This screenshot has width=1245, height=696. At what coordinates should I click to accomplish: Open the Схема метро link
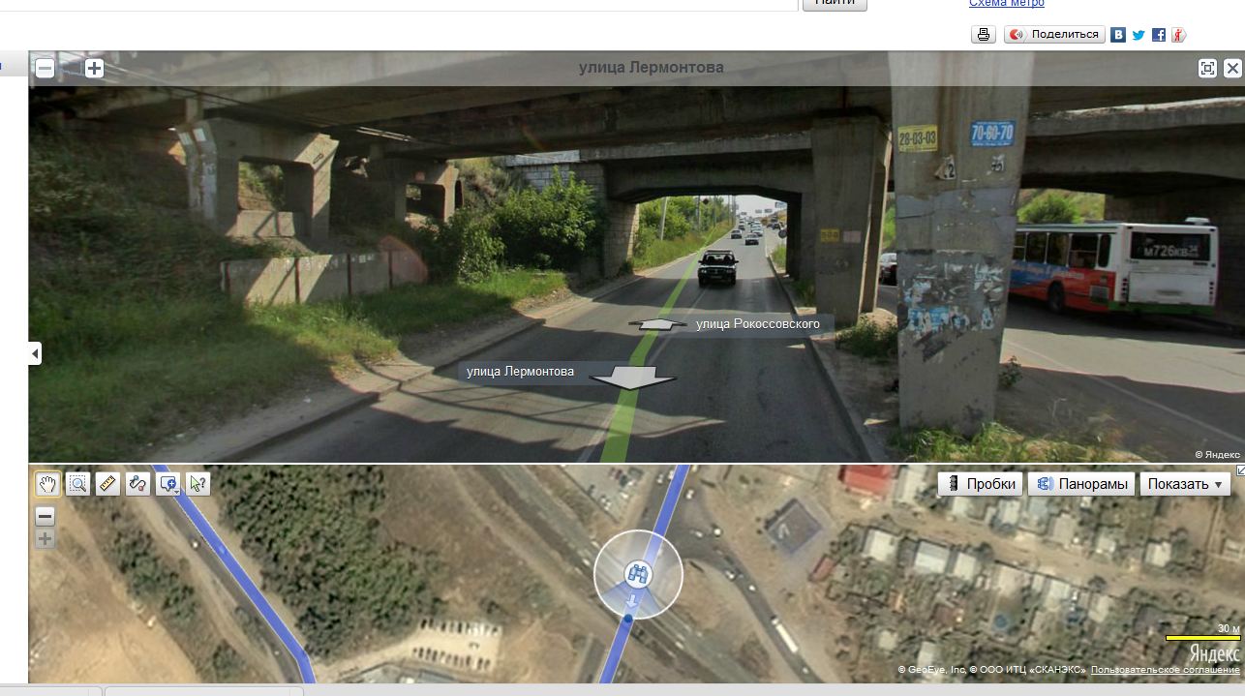(1007, 4)
